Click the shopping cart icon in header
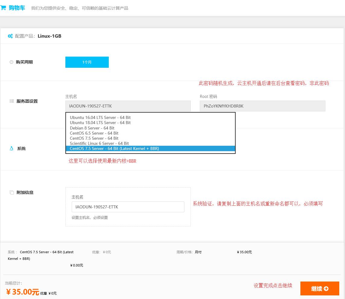The height and width of the screenshot is (299, 345). [3, 8]
